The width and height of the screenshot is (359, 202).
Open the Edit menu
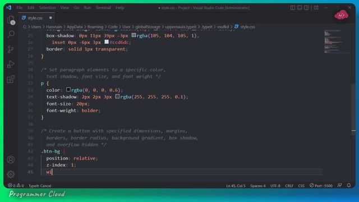pos(31,7)
